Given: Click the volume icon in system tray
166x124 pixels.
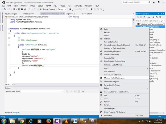Looking at the screenshot, I should pos(150,121).
